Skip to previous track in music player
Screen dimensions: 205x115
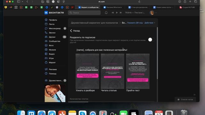(x=112, y=13)
